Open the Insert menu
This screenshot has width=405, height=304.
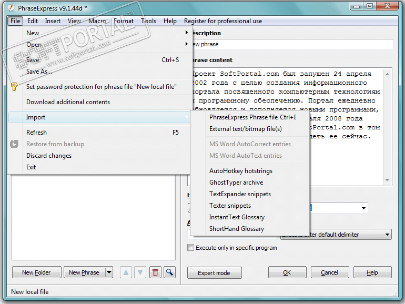(53, 21)
